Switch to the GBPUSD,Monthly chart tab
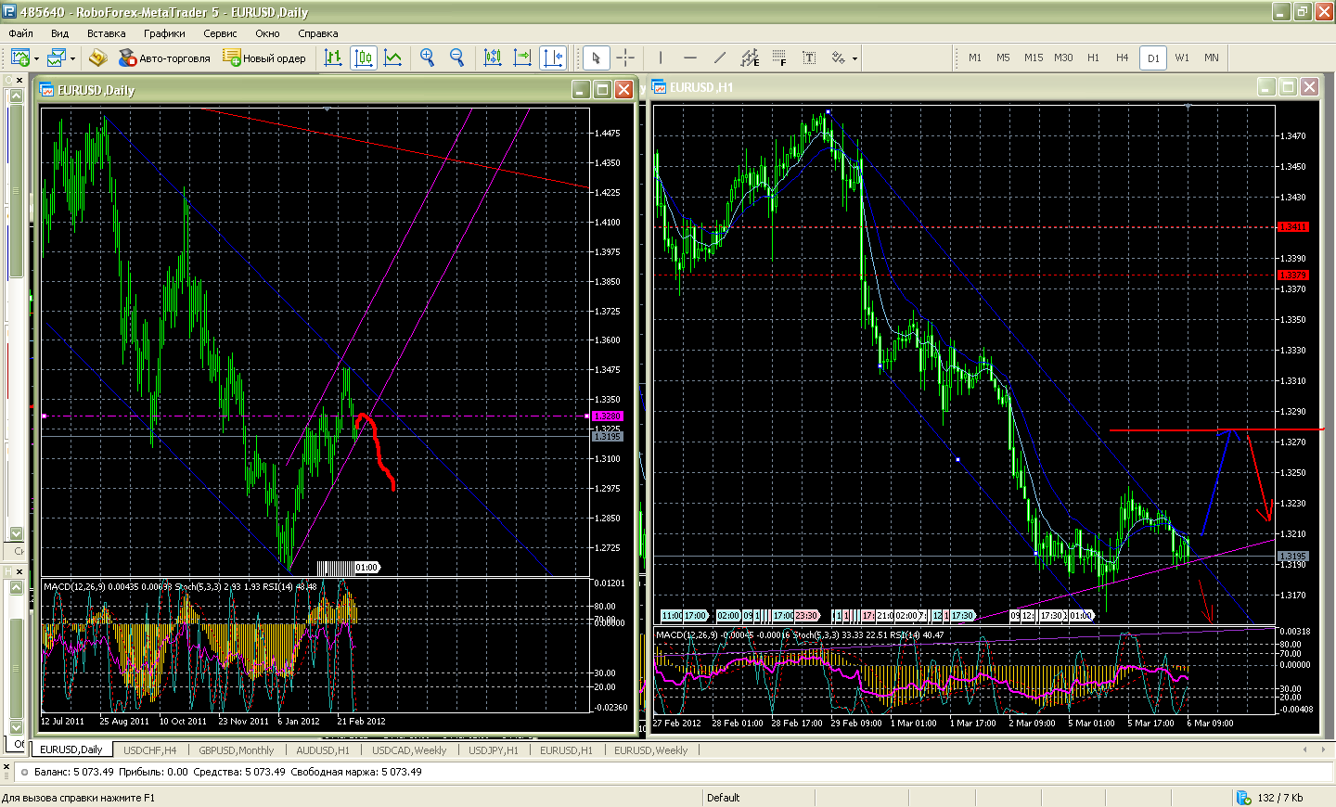1336x807 pixels. (x=236, y=750)
